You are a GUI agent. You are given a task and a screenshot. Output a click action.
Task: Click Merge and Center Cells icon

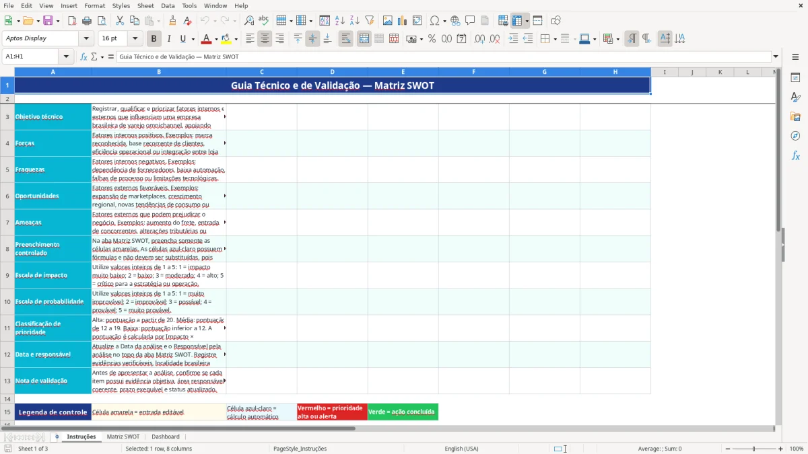pyautogui.click(x=364, y=38)
